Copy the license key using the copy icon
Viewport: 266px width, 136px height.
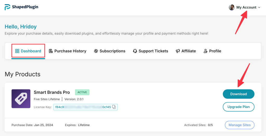(114, 107)
